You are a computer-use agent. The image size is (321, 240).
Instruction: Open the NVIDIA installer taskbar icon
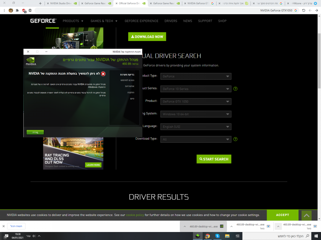[x=198, y=236]
